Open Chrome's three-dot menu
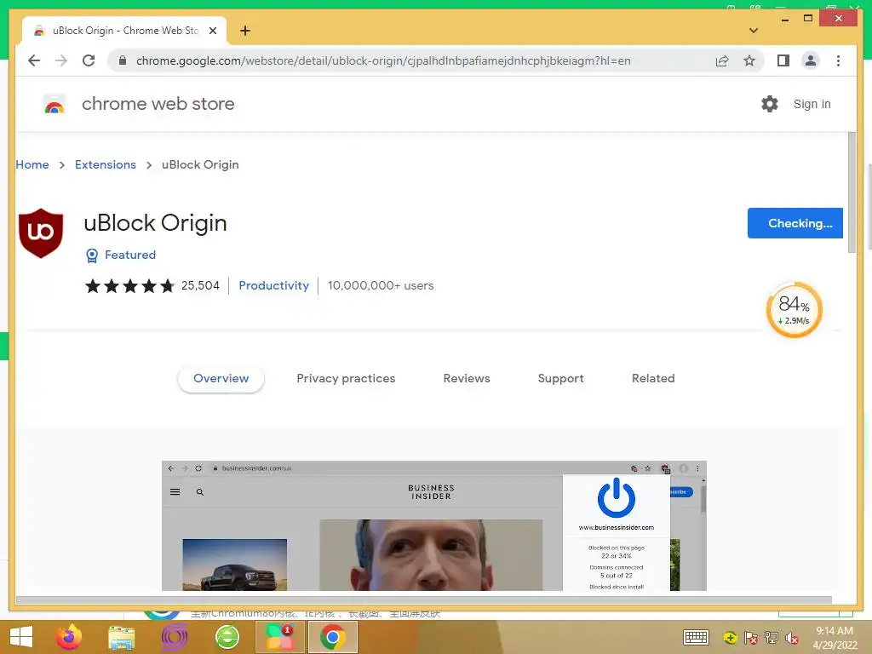 tap(838, 60)
